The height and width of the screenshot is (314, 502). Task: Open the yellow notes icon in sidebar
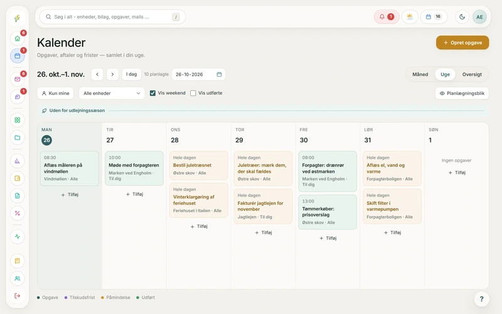tap(18, 261)
